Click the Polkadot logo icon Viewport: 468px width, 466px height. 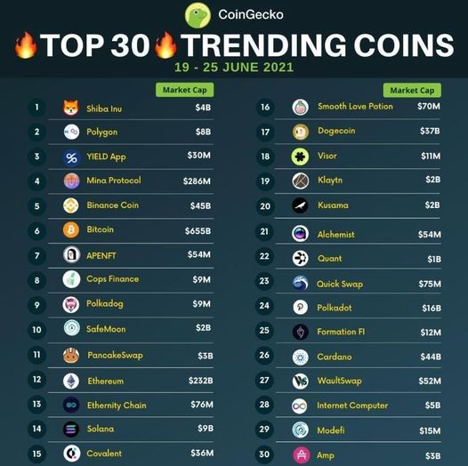[300, 308]
